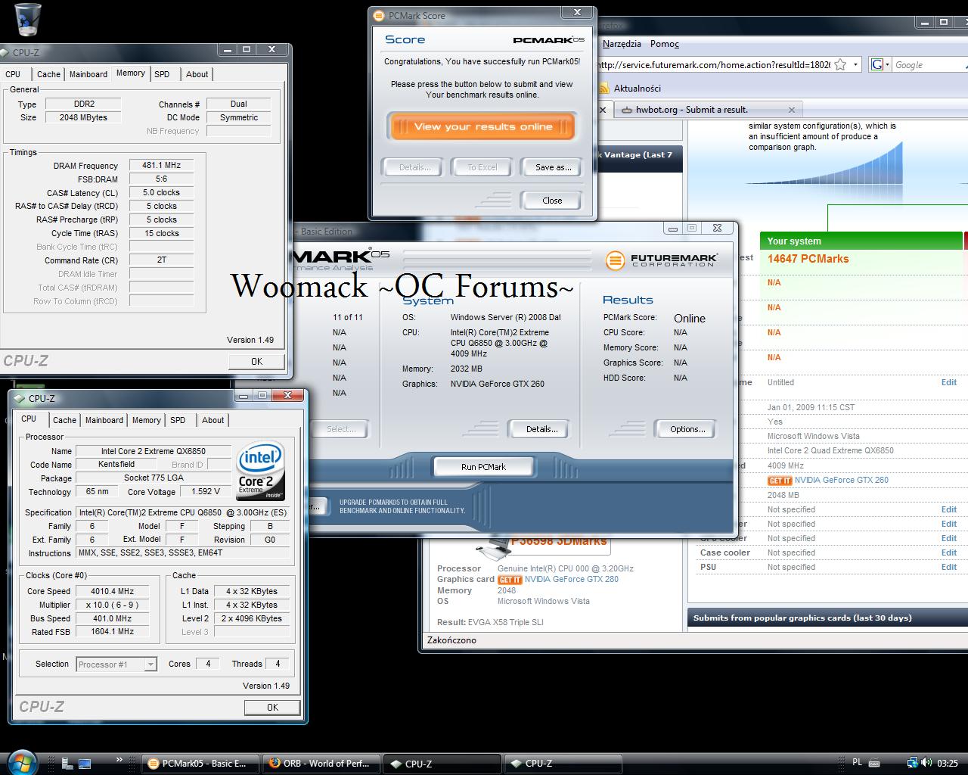The height and width of the screenshot is (775, 968).
Task: Click the network icon in the system tray
Action: point(913,763)
